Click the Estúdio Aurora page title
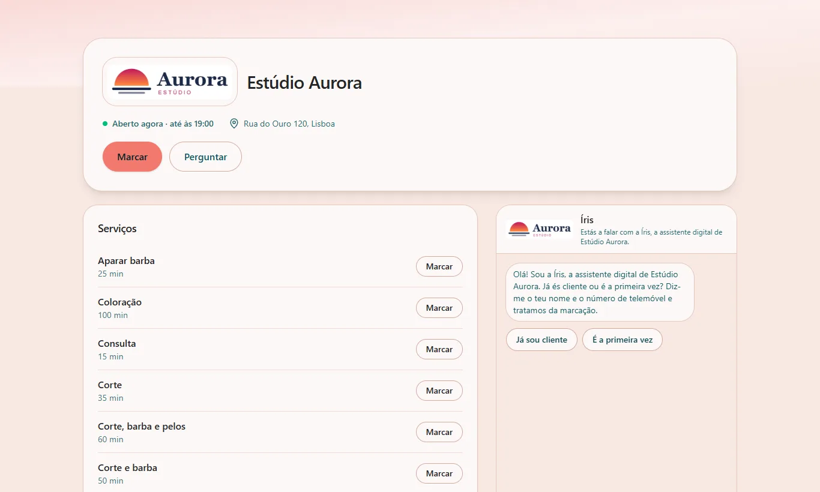The height and width of the screenshot is (492, 820). [304, 82]
